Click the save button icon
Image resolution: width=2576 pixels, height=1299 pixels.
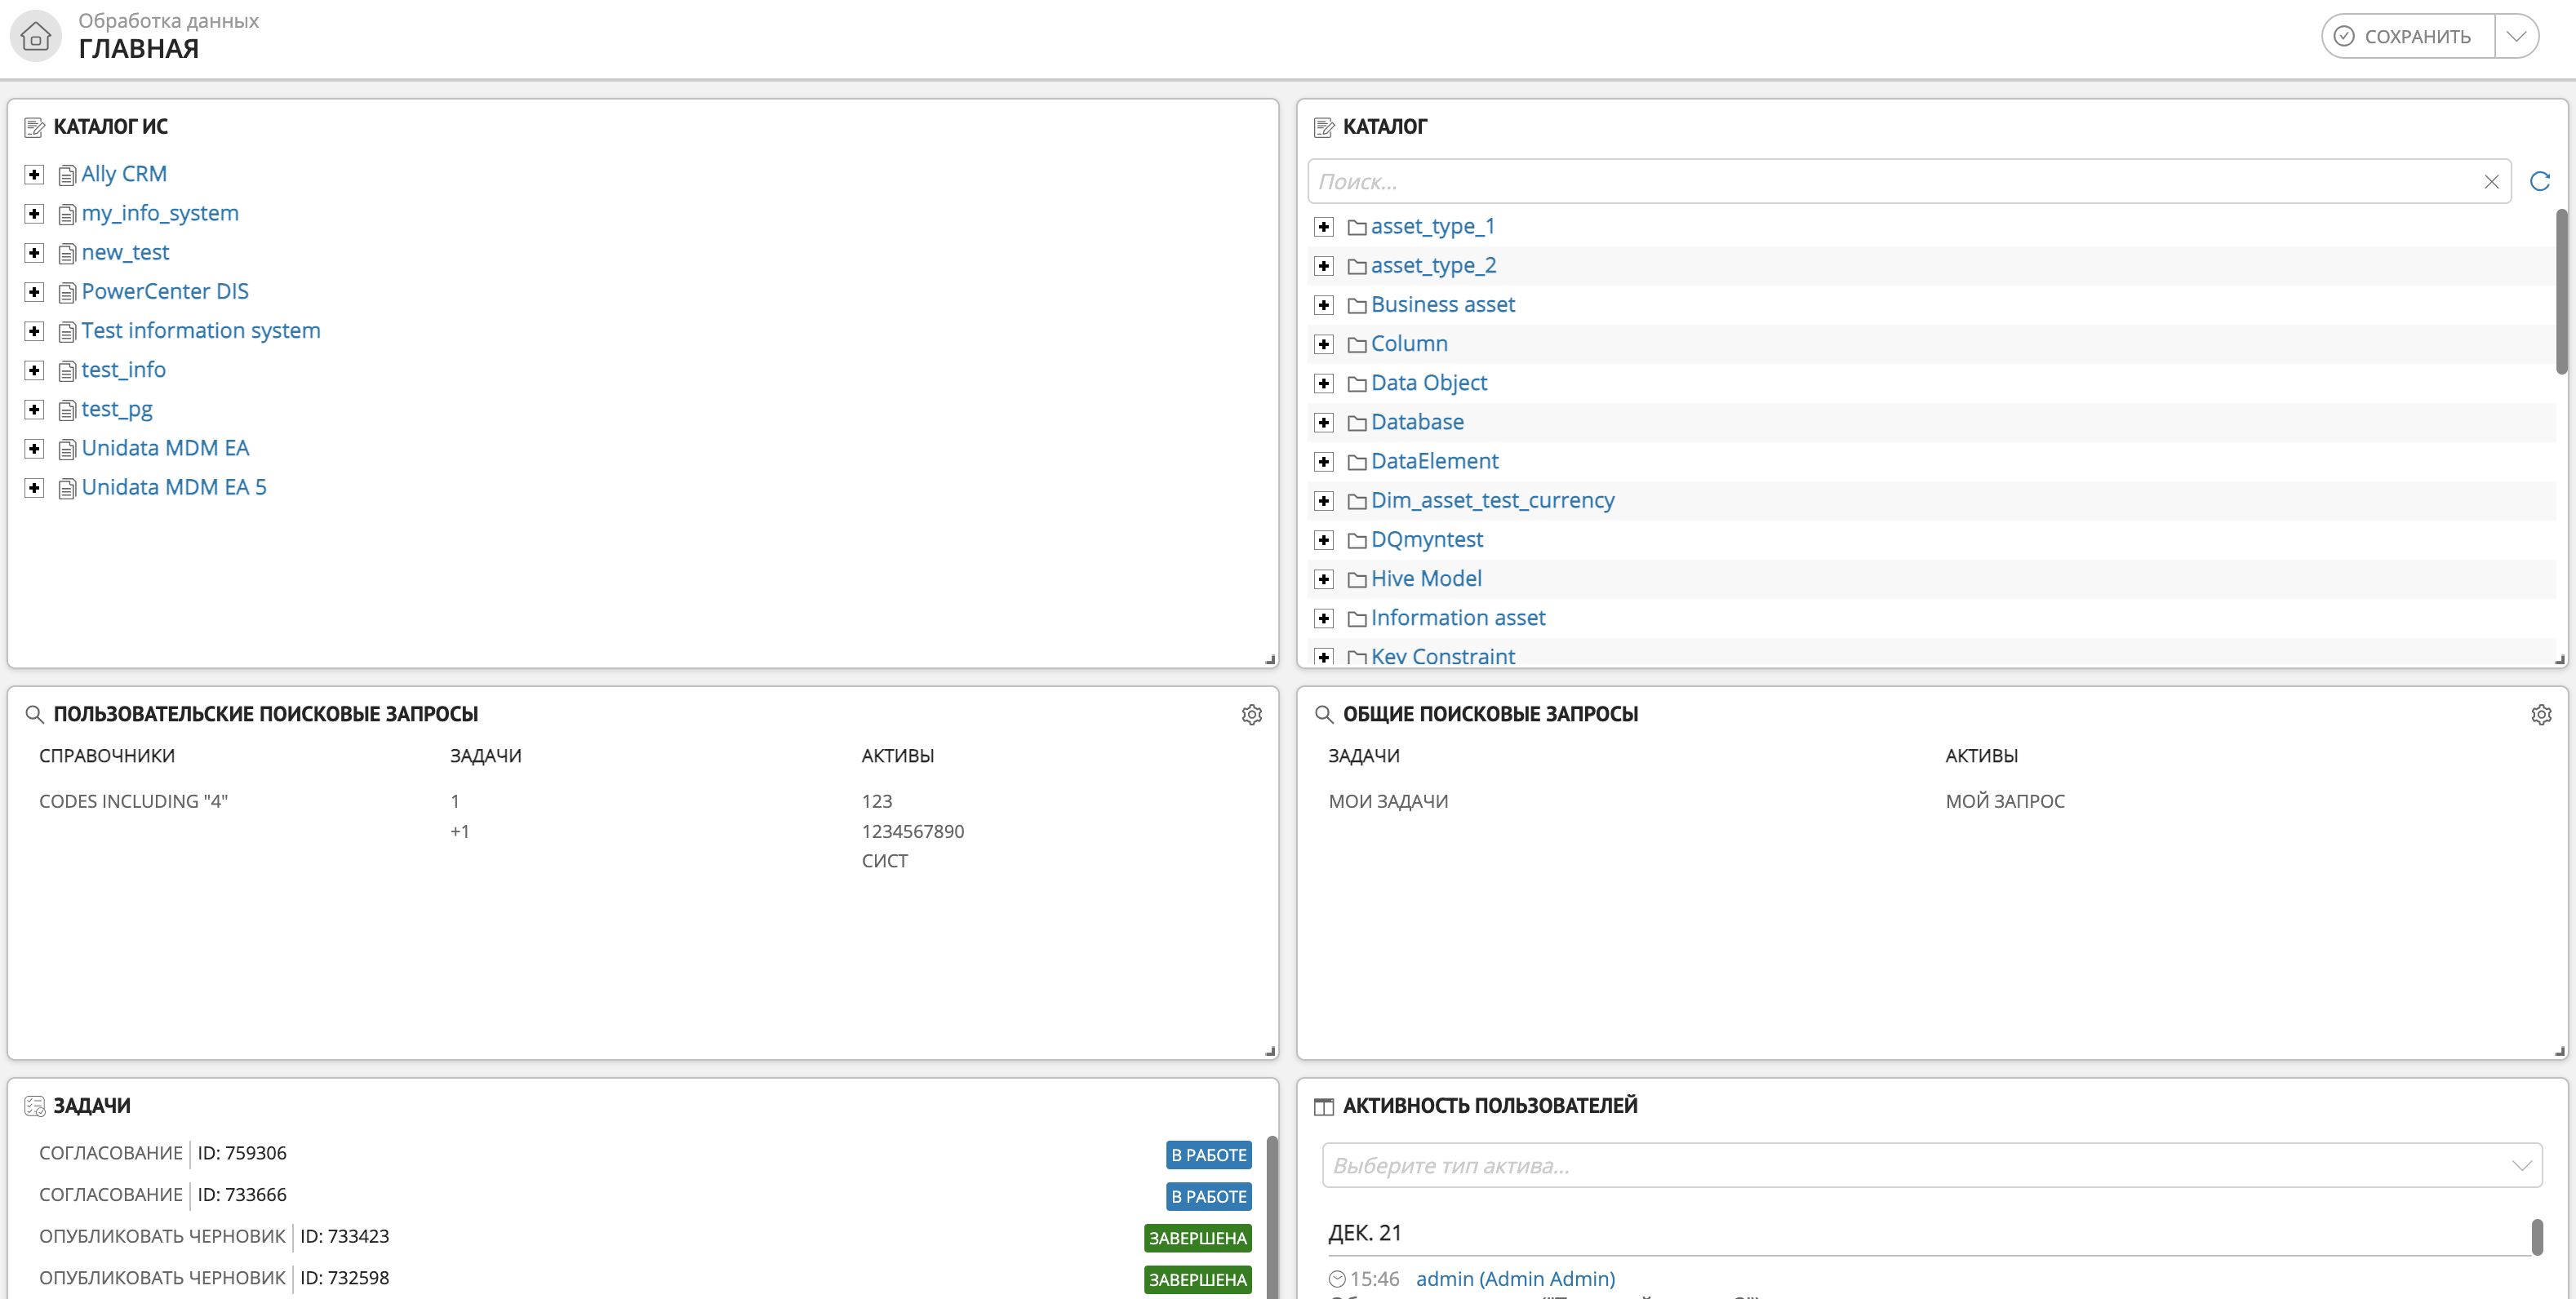[2351, 37]
